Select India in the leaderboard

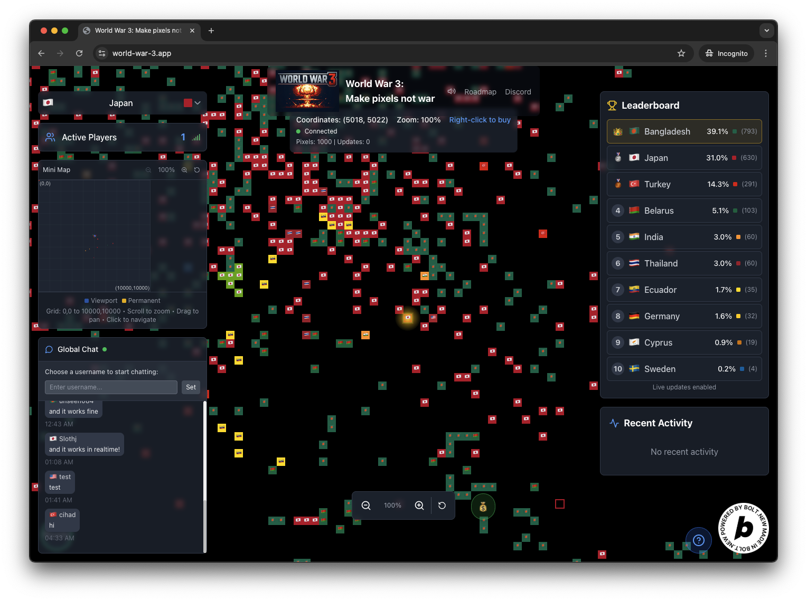coord(684,237)
